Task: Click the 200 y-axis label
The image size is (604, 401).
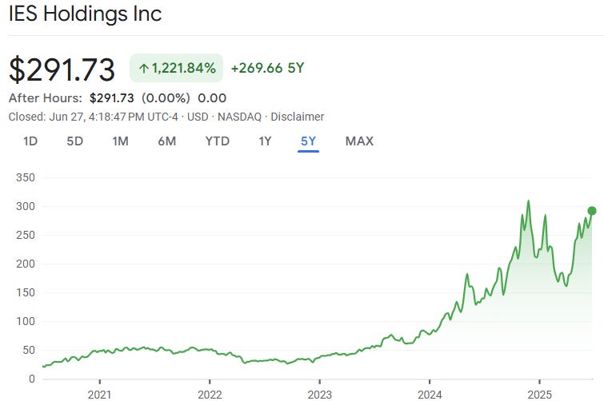Action: tap(26, 264)
